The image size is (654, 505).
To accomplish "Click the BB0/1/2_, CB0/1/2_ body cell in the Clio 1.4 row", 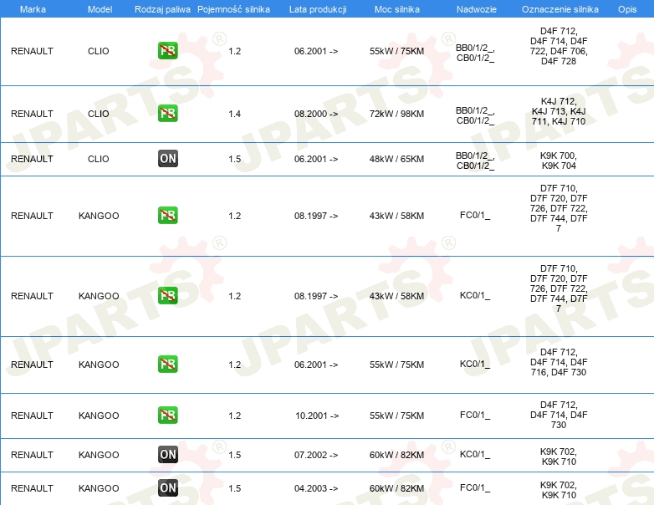I will coord(475,115).
